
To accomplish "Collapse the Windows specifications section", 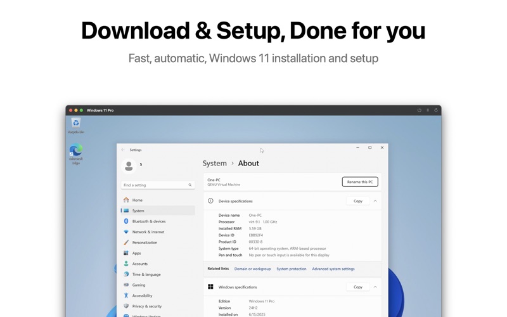I will click(x=375, y=287).
